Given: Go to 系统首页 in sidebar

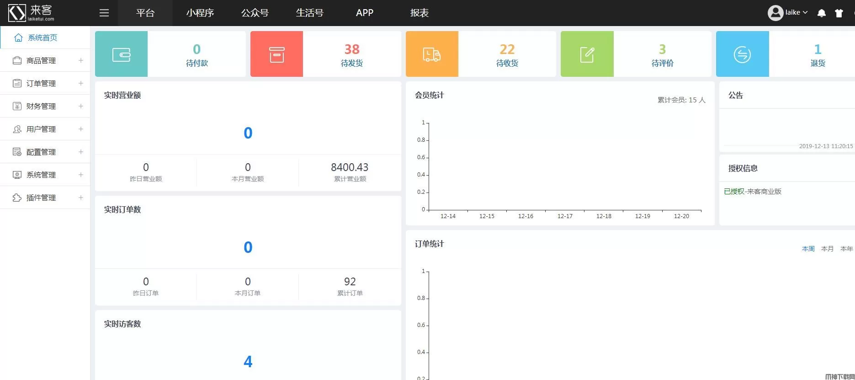Looking at the screenshot, I should (x=45, y=37).
